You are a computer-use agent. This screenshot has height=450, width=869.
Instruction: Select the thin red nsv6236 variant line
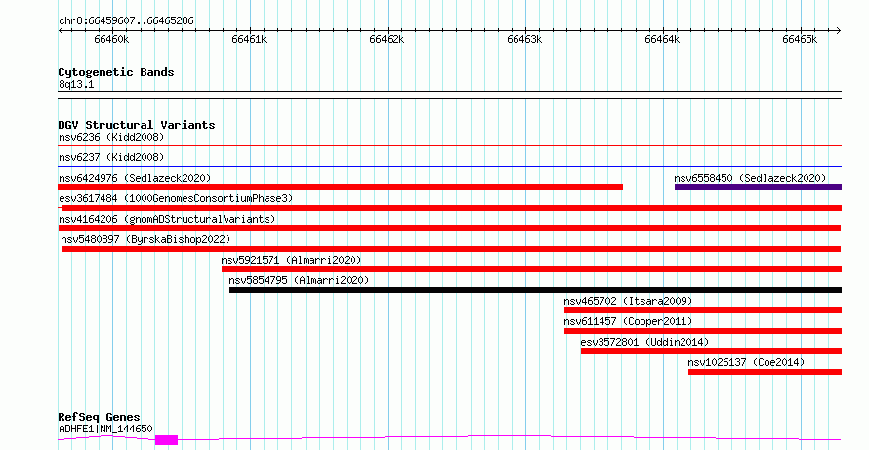(x=449, y=146)
